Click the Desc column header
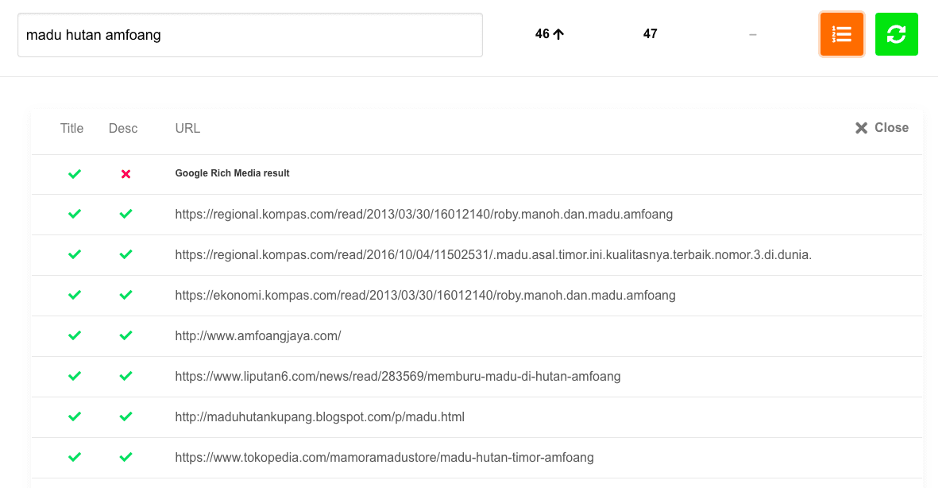The height and width of the screenshot is (488, 950). [x=123, y=128]
